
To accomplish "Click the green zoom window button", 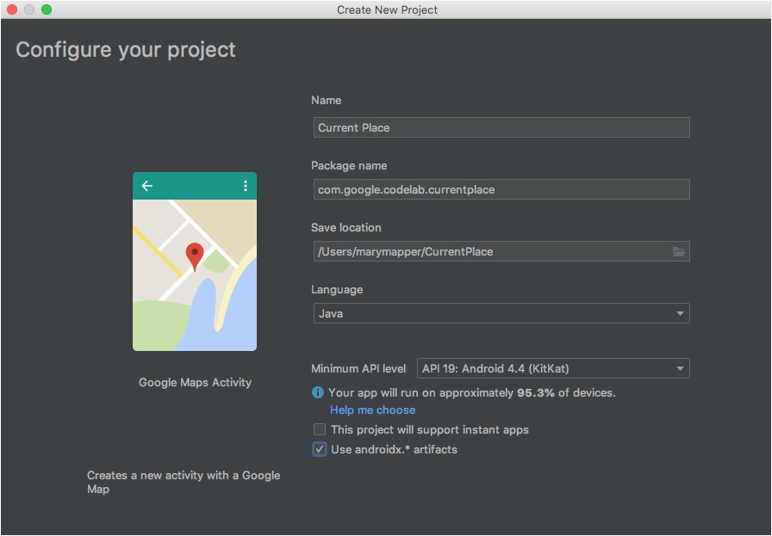I will pyautogui.click(x=47, y=9).
